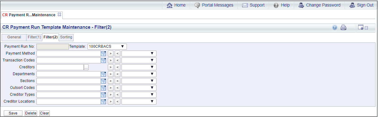Open the Sections lookup icon
The height and width of the screenshot is (117, 378).
103,81
